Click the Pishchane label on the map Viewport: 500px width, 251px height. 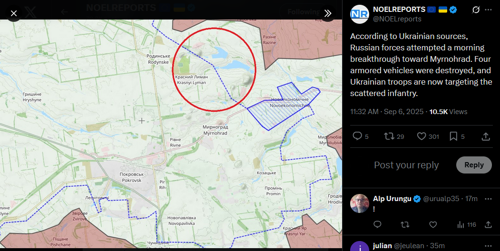click(60, 242)
